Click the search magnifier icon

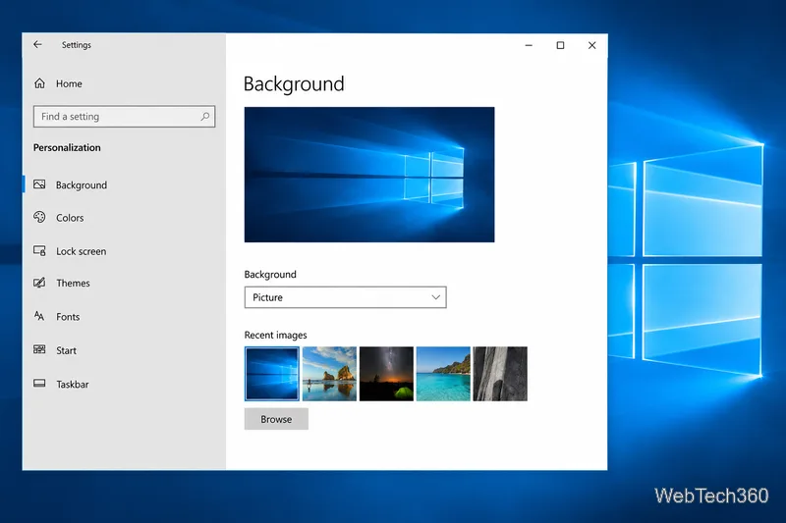[205, 116]
